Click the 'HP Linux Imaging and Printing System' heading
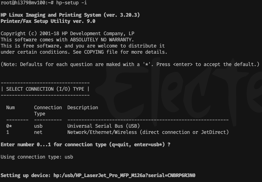The width and height of the screenshot is (262, 182). click(51, 15)
